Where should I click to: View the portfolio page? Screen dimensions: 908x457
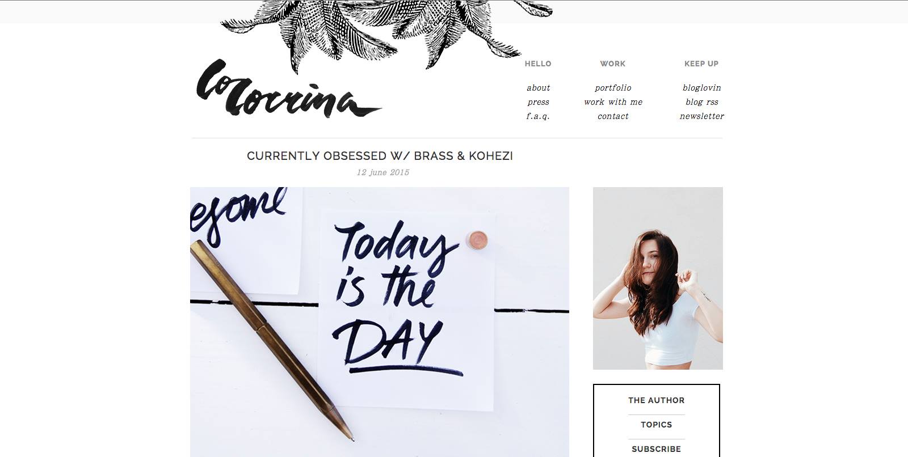tap(613, 88)
